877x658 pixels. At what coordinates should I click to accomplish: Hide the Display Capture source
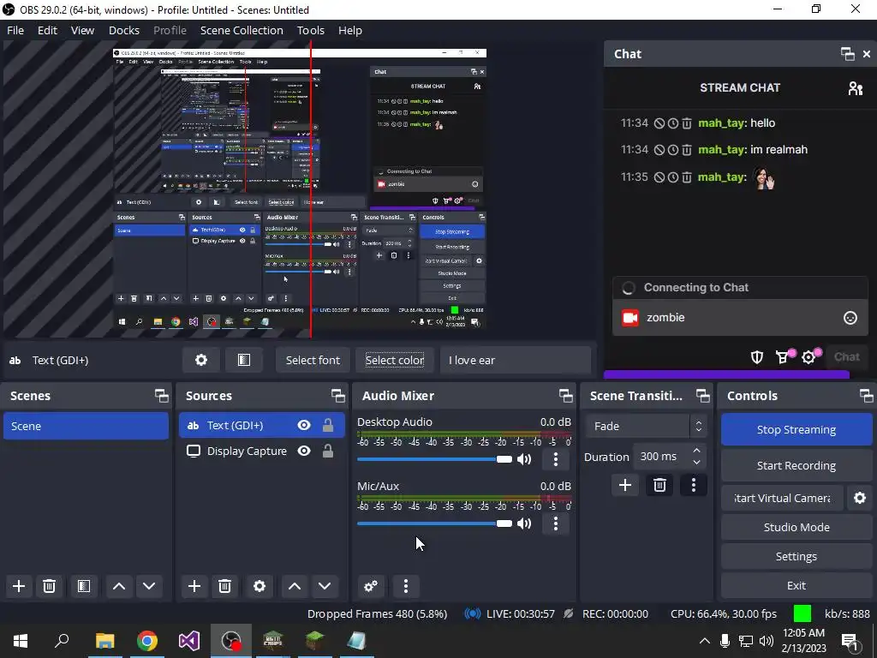click(x=304, y=451)
